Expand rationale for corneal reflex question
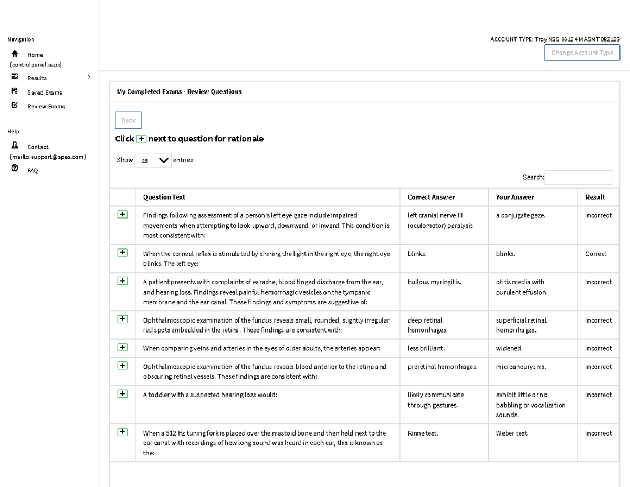 (x=122, y=253)
